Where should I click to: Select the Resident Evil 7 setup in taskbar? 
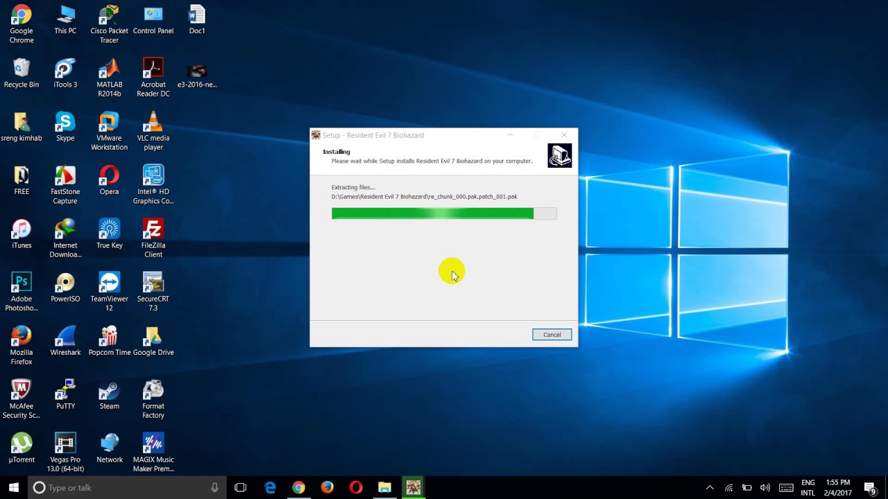[413, 487]
